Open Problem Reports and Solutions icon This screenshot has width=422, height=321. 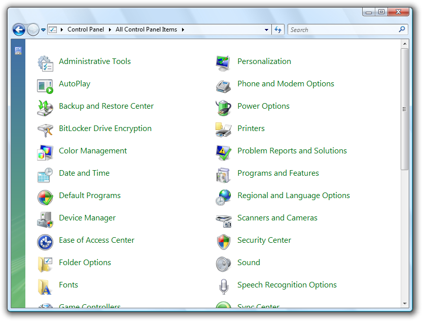coord(223,153)
